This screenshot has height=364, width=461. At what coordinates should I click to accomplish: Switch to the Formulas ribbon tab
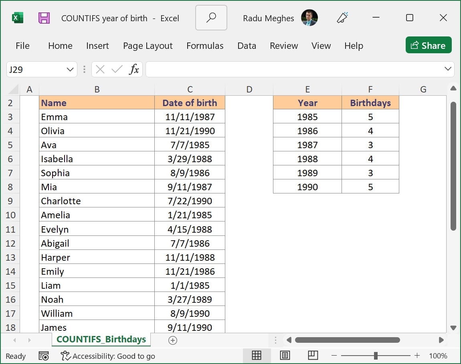click(x=205, y=46)
